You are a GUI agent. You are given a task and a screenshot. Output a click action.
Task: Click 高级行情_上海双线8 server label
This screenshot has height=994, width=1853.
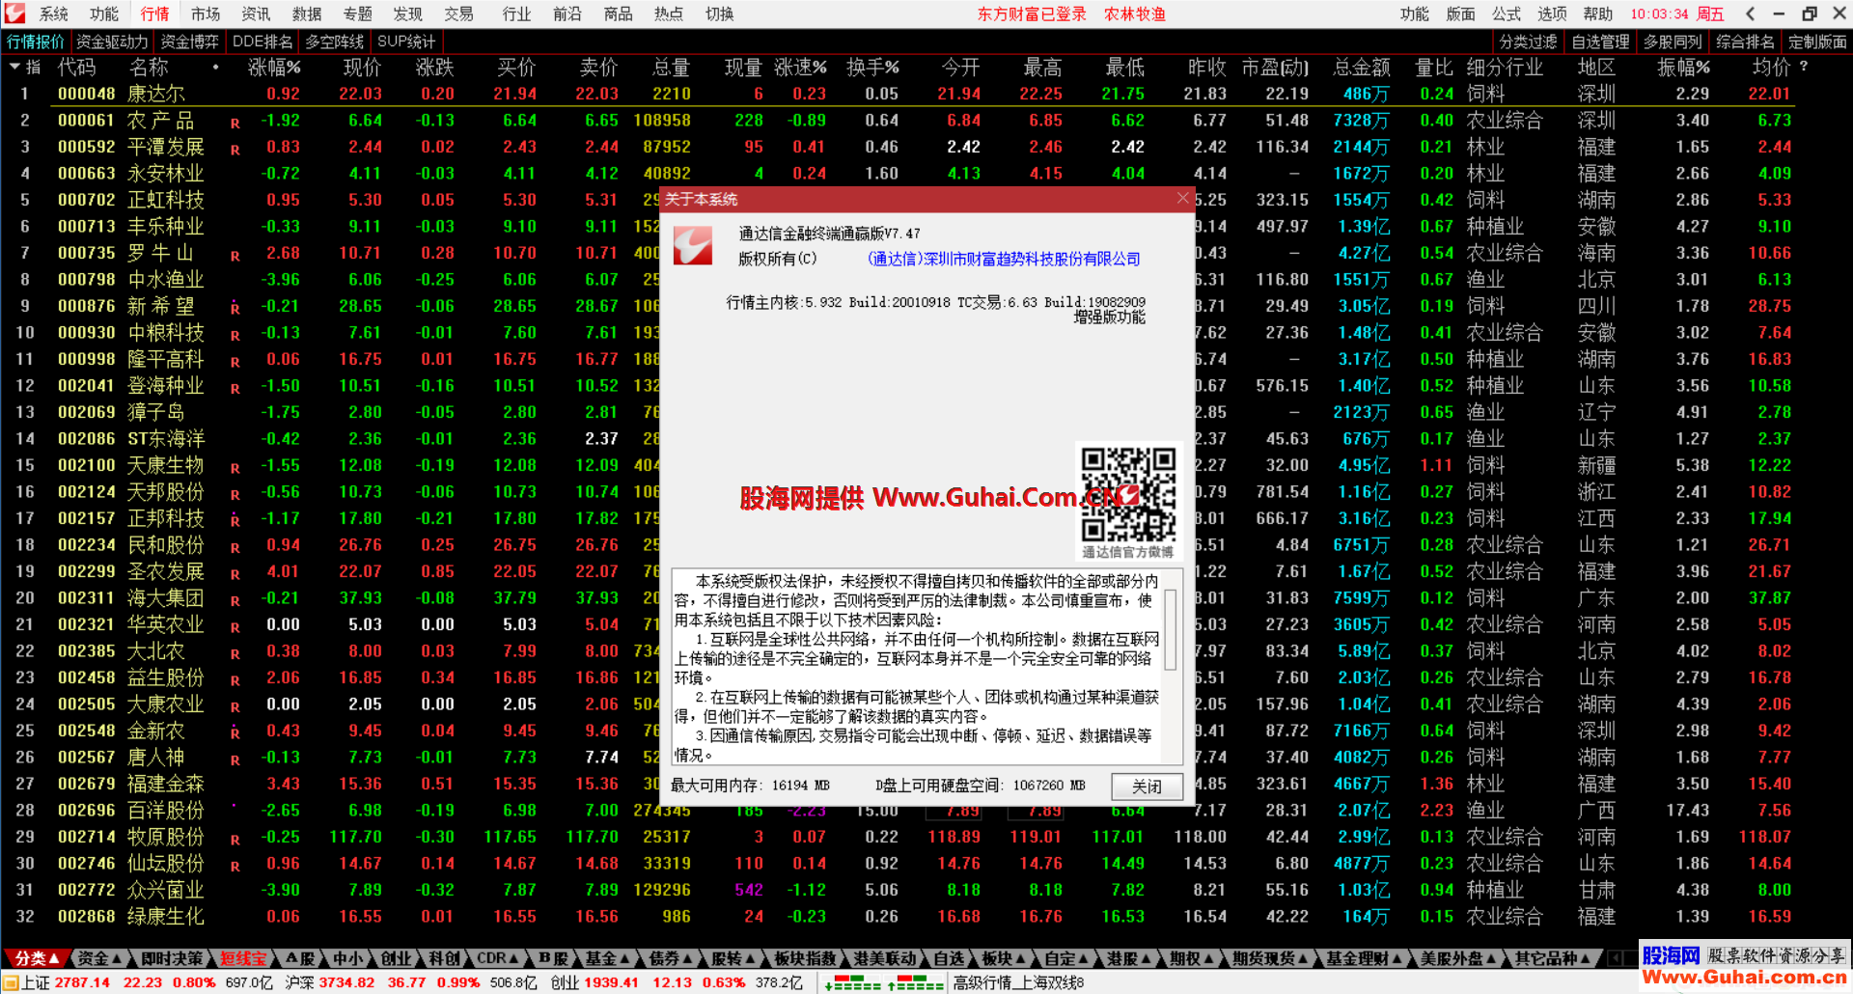pyautogui.click(x=1018, y=982)
